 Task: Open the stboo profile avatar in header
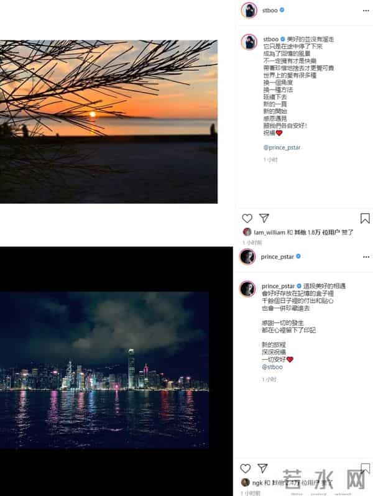click(x=249, y=11)
